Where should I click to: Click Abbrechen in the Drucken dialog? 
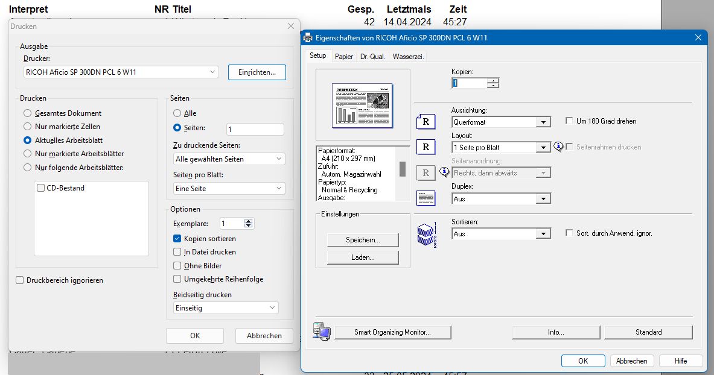tap(264, 335)
